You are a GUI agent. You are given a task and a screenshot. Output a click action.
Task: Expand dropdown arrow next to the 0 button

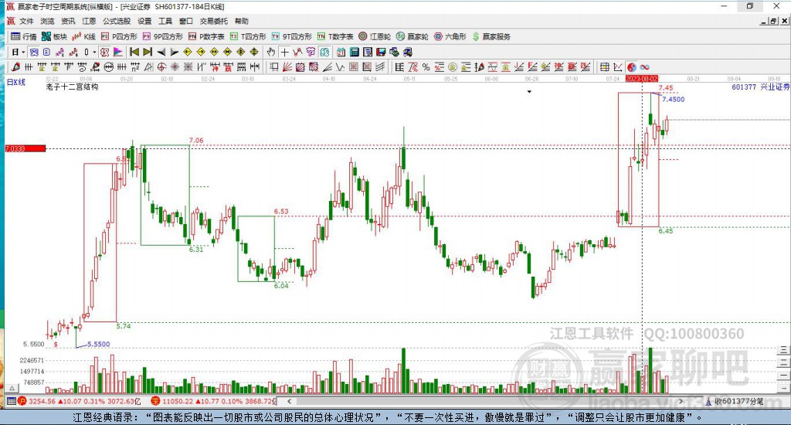[x=94, y=52]
